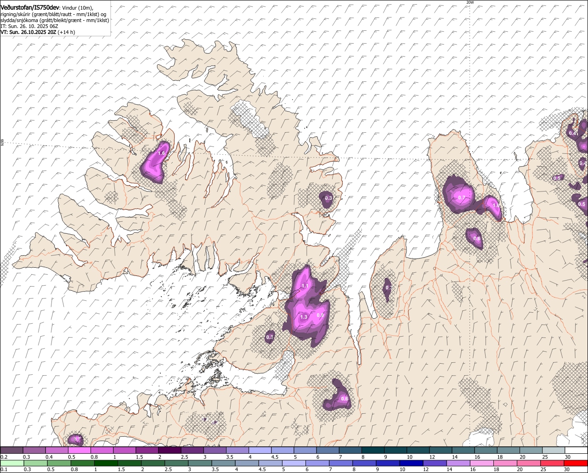This screenshot has width=588, height=473.
Task: Pick rain scale swatch starting at 2.5
Action: [x=177, y=463]
